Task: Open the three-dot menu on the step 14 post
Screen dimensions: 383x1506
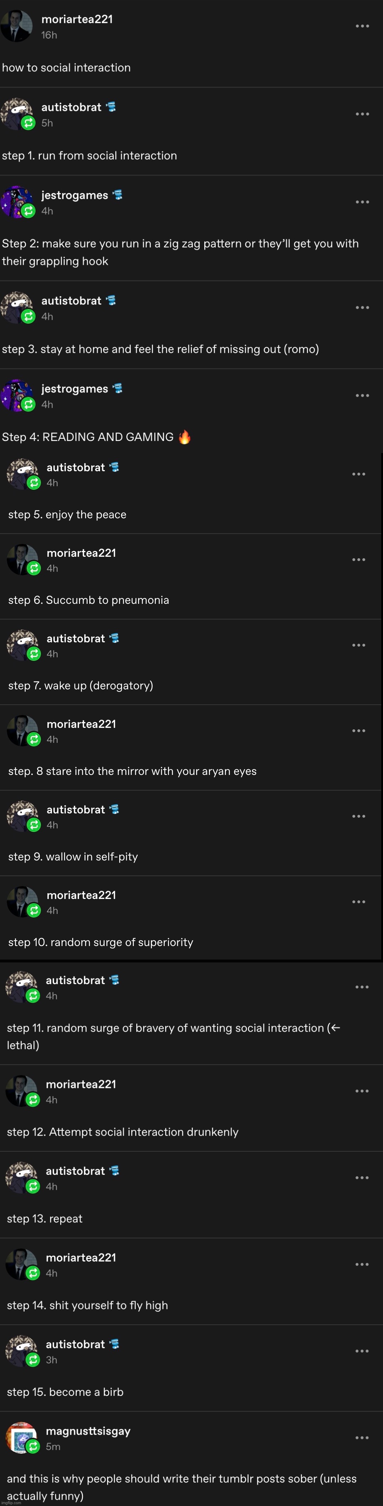Action: tap(362, 1265)
